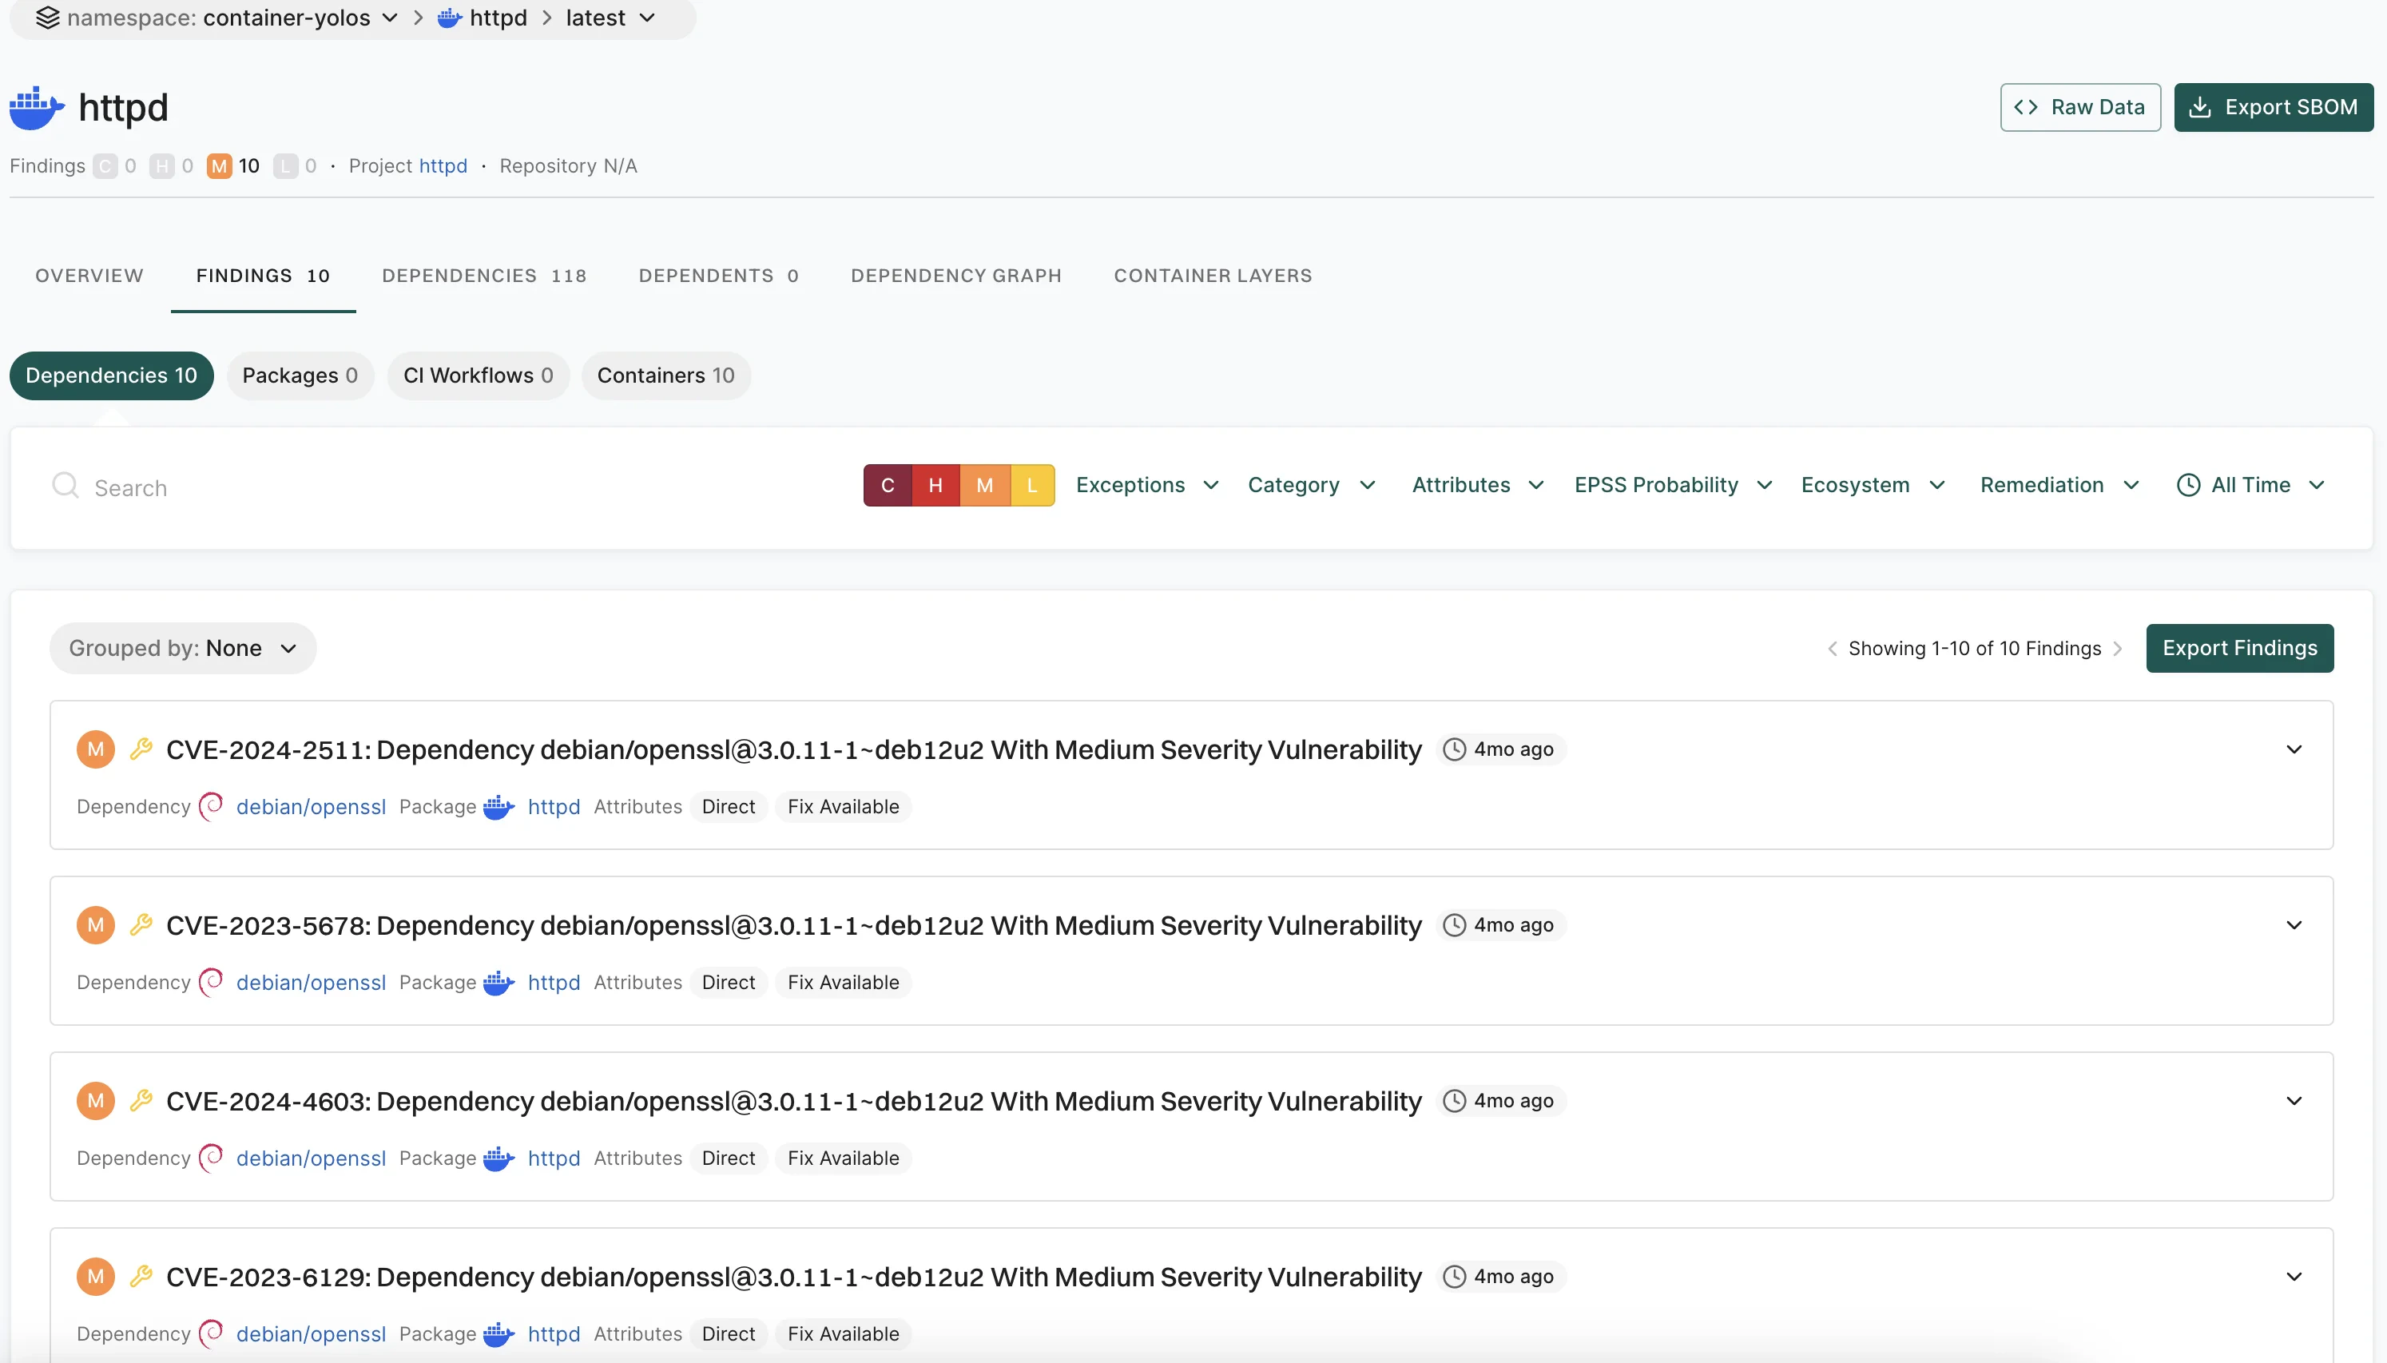Click the Debian logo beside debian/openssl
The image size is (2387, 1363).
(211, 805)
